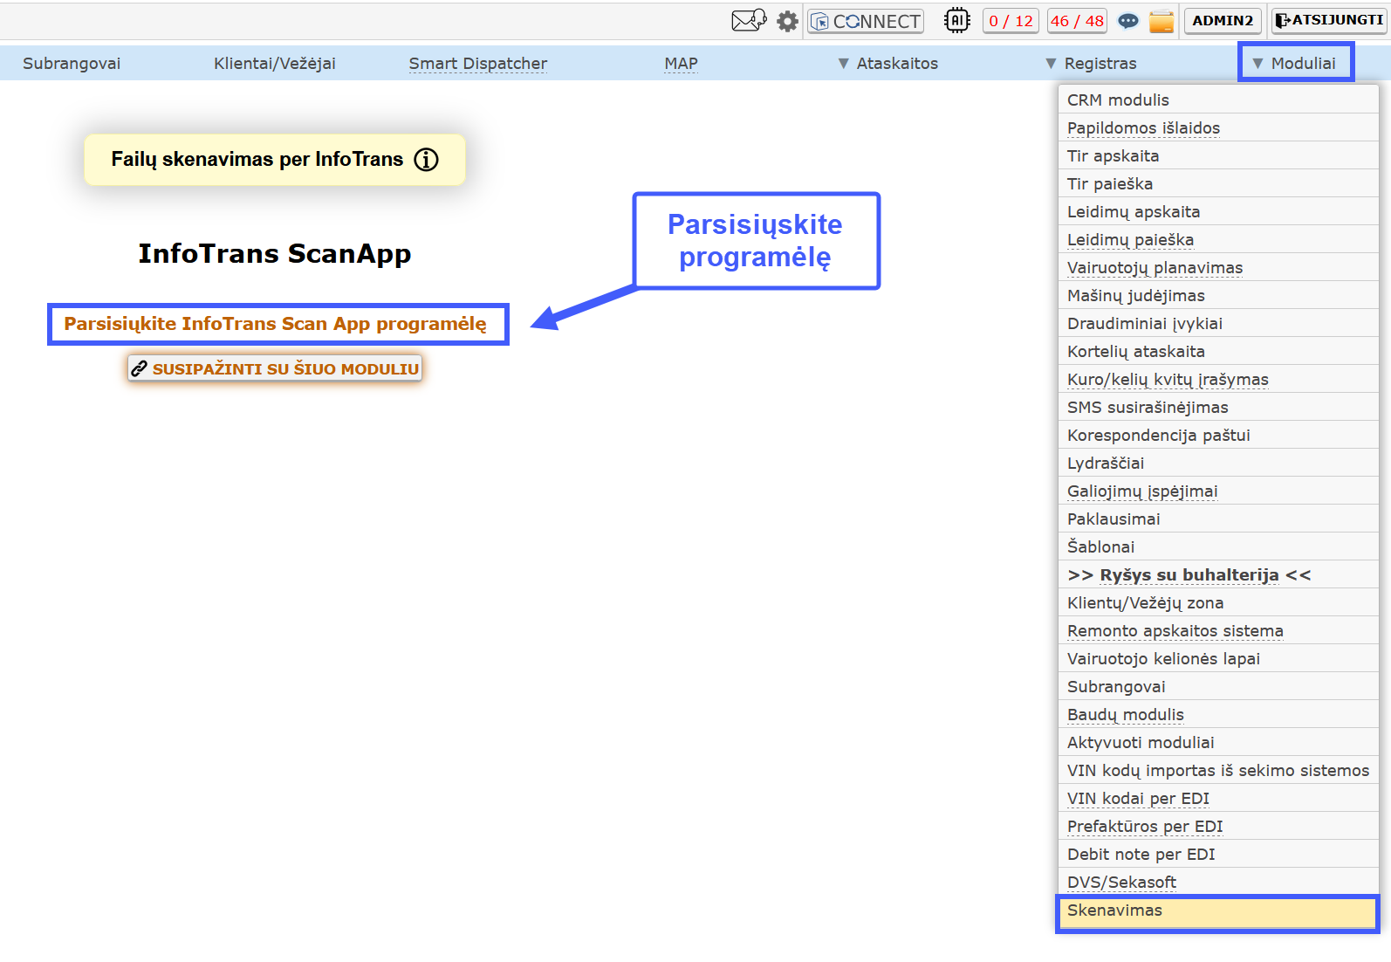Viewport: 1391px width, 962px height.
Task: Select Draudiminiai įvykiai entry
Action: (1217, 323)
